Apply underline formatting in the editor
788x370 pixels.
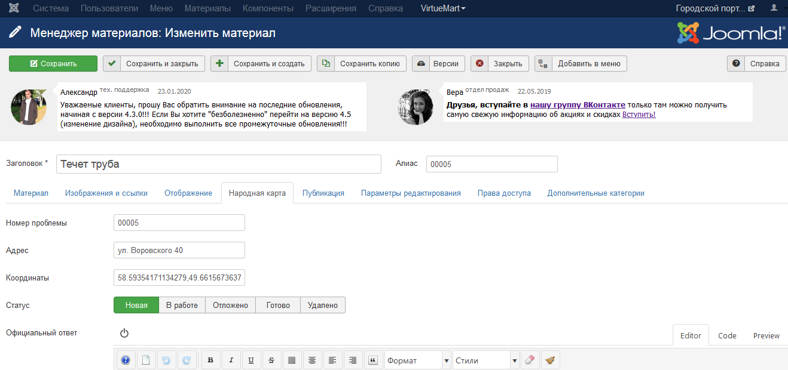pyautogui.click(x=251, y=360)
